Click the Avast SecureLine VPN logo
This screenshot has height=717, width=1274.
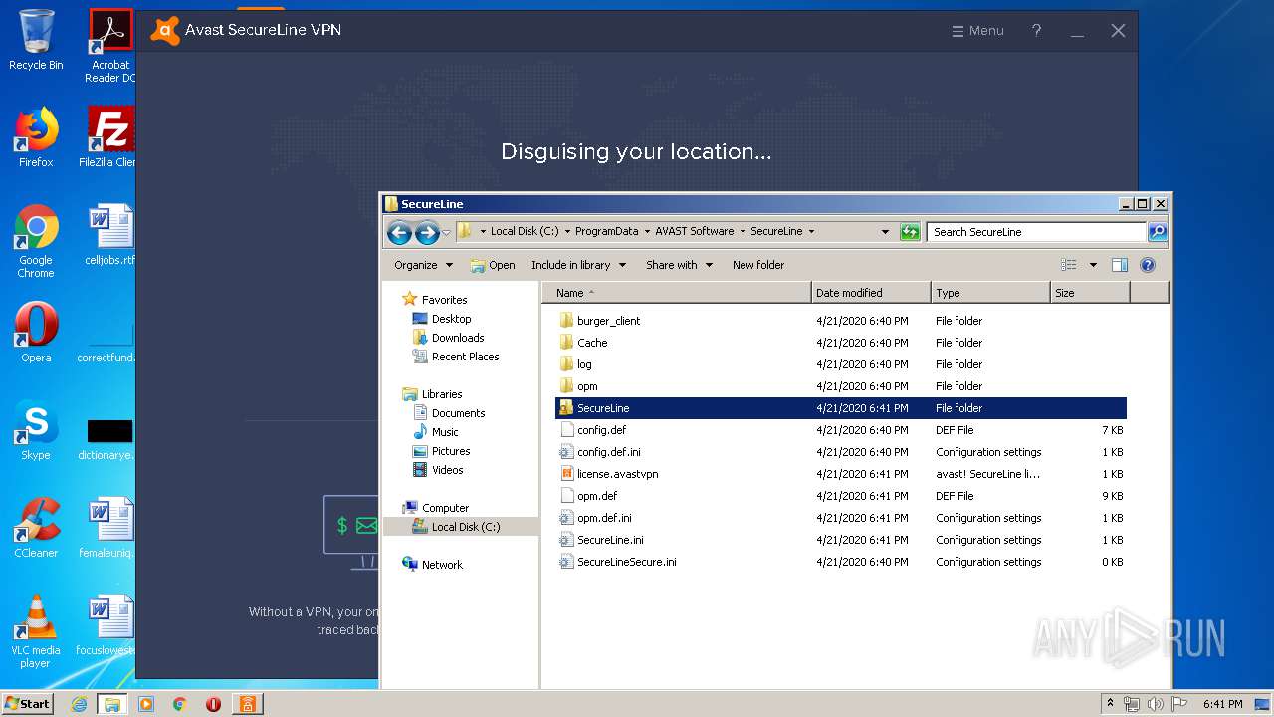(x=165, y=31)
